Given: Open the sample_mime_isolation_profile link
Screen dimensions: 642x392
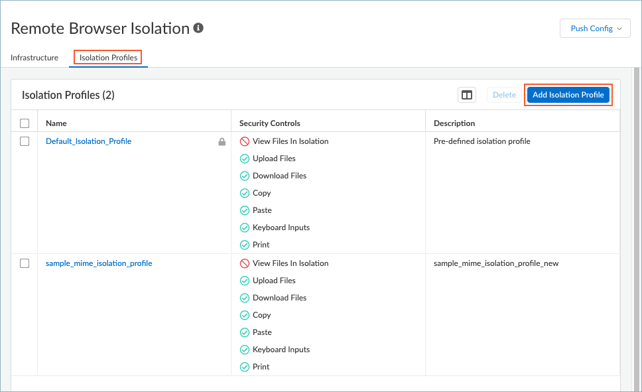Looking at the screenshot, I should pos(99,263).
